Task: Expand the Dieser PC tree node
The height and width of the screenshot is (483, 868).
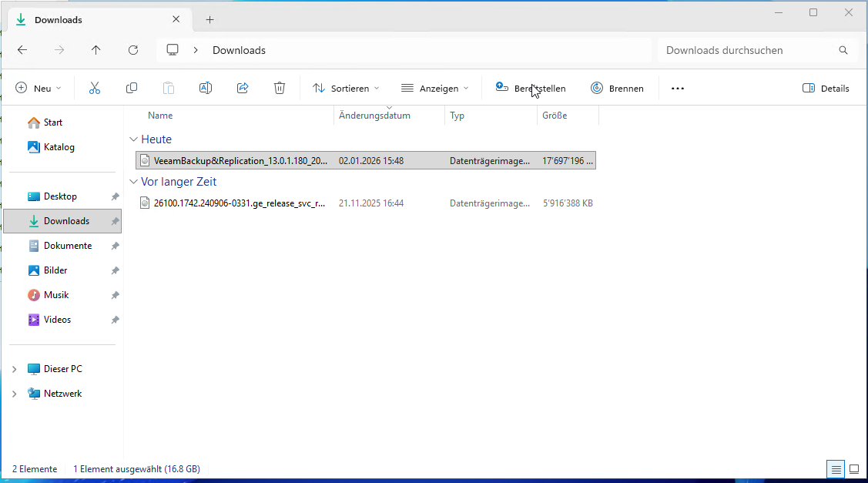Action: [14, 369]
